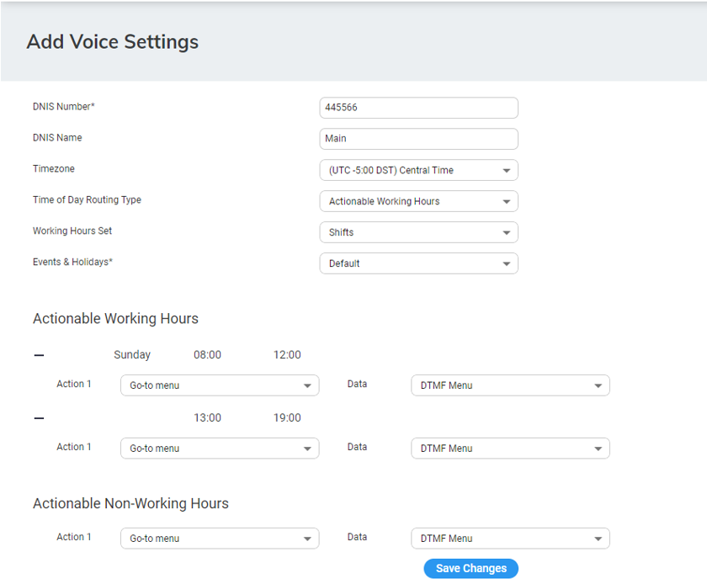Viewport: 707px width, 584px height.
Task: Expand Data dropdown for the 13:00–19:00 shift
Action: (x=510, y=449)
